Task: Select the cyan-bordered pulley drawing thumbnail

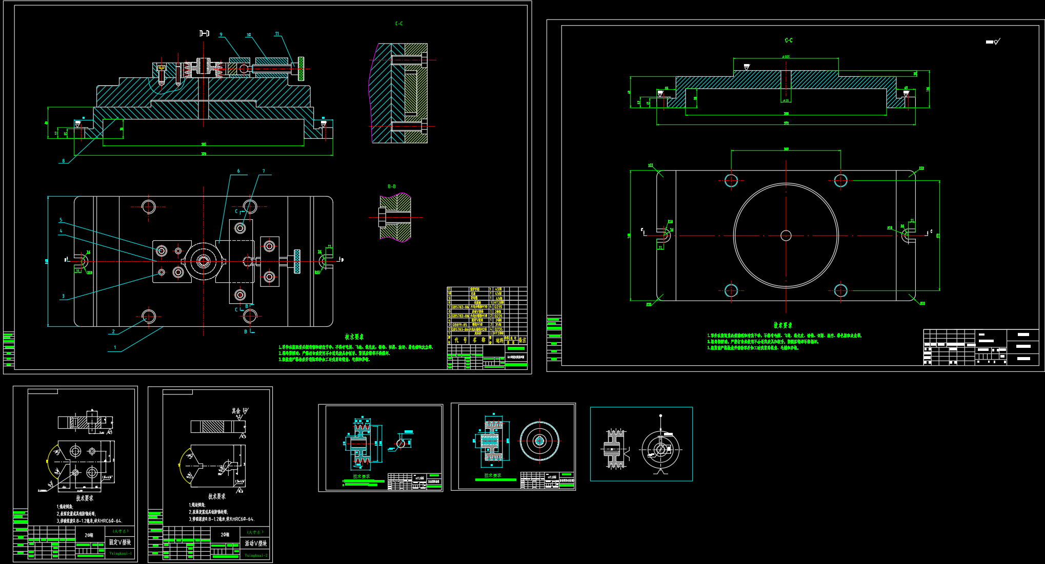Action: point(641,444)
